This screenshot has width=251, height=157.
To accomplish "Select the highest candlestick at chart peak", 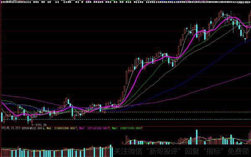I will pos(221,13).
